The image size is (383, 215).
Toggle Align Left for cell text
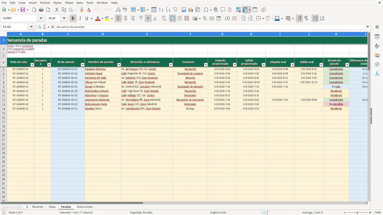[x=118, y=18]
